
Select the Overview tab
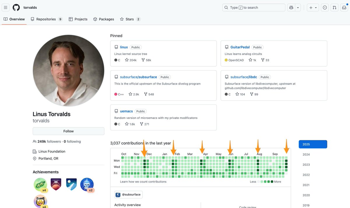coord(14,19)
